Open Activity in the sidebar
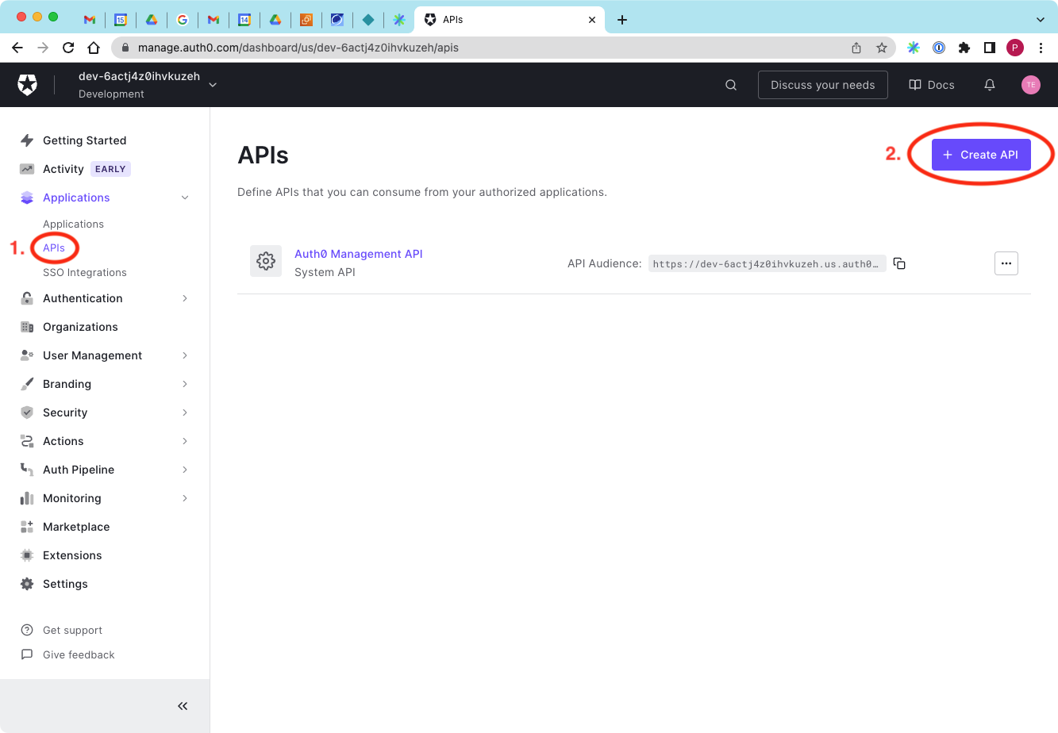The height and width of the screenshot is (733, 1058). pyautogui.click(x=63, y=169)
